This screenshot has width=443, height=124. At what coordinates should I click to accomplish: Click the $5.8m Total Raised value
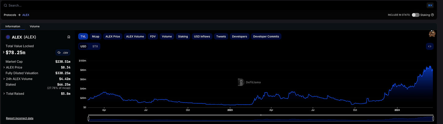[65, 94]
